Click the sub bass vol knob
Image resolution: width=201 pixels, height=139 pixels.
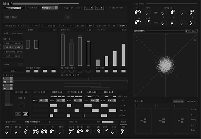(138, 13)
